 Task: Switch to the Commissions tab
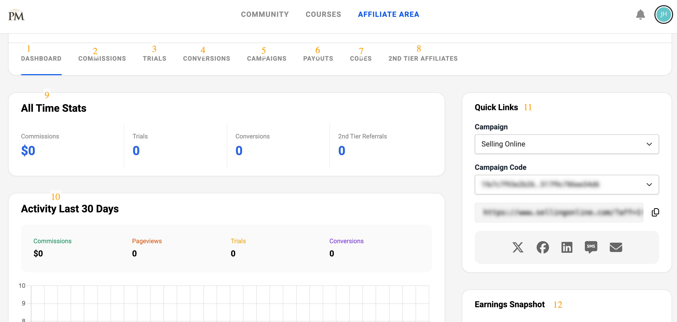(102, 58)
